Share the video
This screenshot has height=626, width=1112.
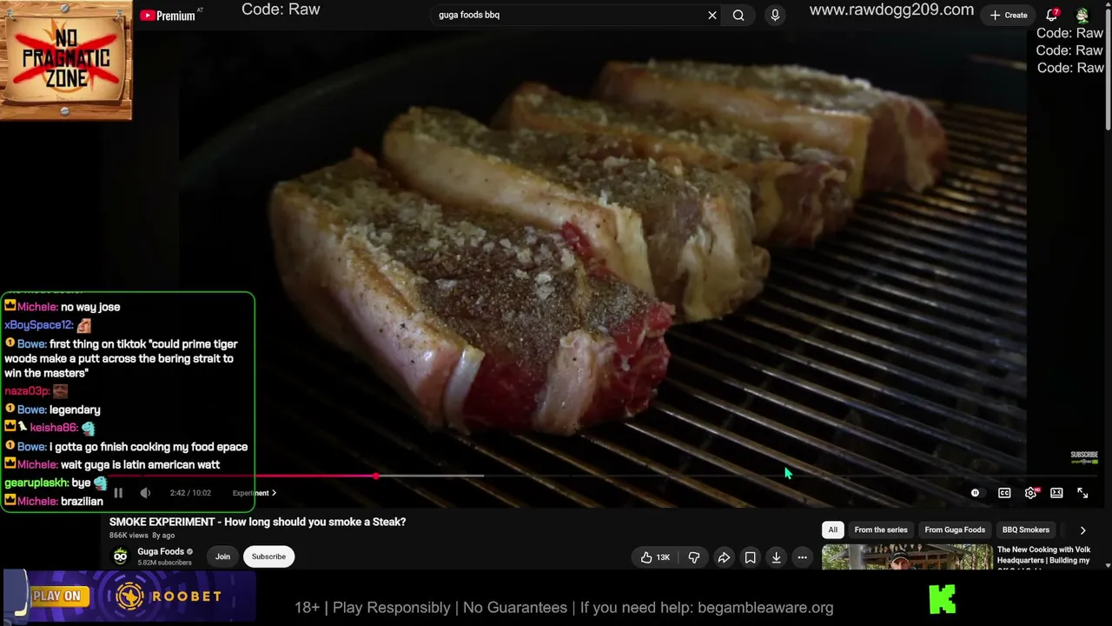click(724, 557)
